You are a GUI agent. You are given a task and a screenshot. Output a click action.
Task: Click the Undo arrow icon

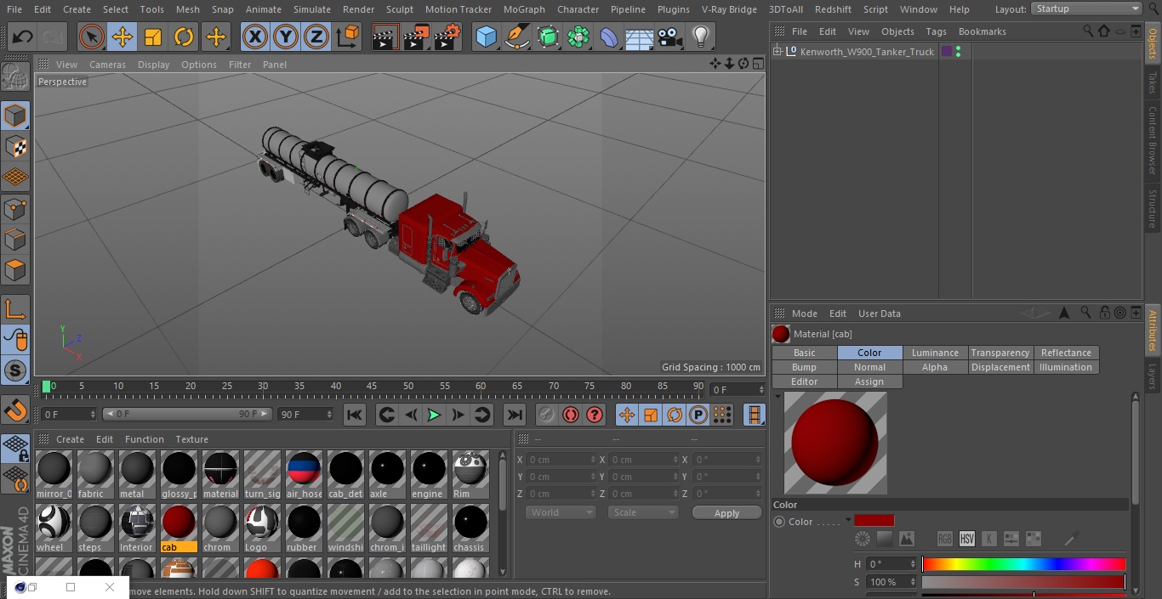click(23, 37)
